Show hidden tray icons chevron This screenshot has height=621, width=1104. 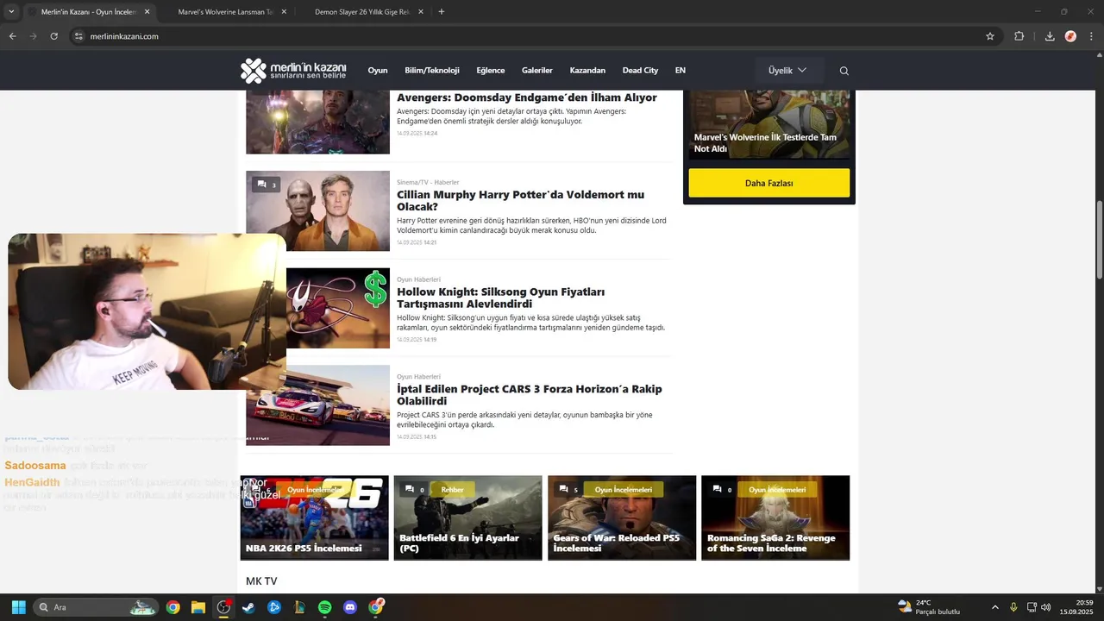coord(994,607)
